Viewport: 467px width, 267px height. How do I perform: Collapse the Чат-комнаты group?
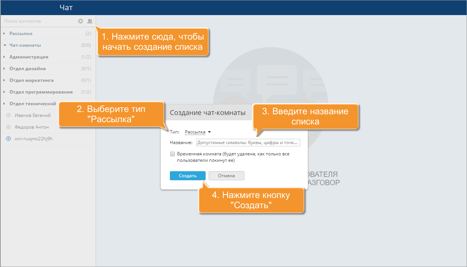[5, 45]
